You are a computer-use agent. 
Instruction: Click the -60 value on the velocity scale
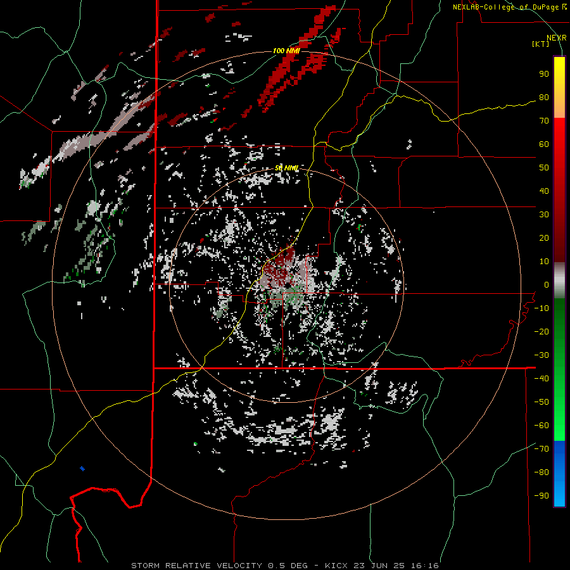click(541, 426)
